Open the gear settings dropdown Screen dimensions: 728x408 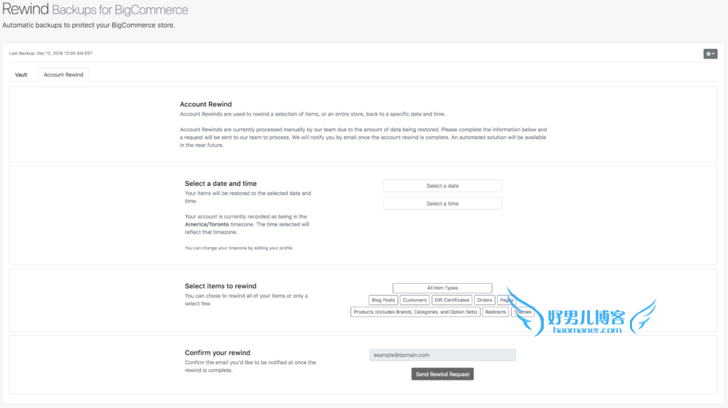tap(710, 54)
